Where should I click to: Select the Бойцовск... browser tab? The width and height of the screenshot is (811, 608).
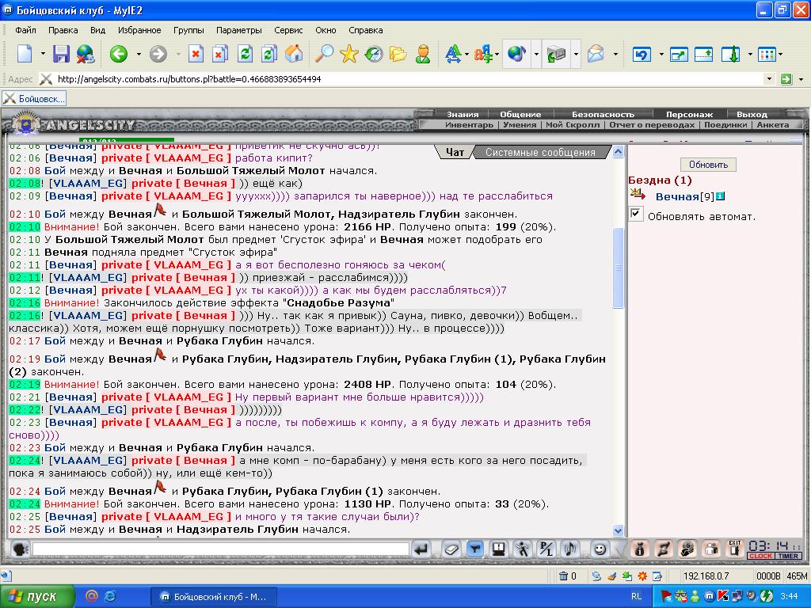click(x=34, y=98)
